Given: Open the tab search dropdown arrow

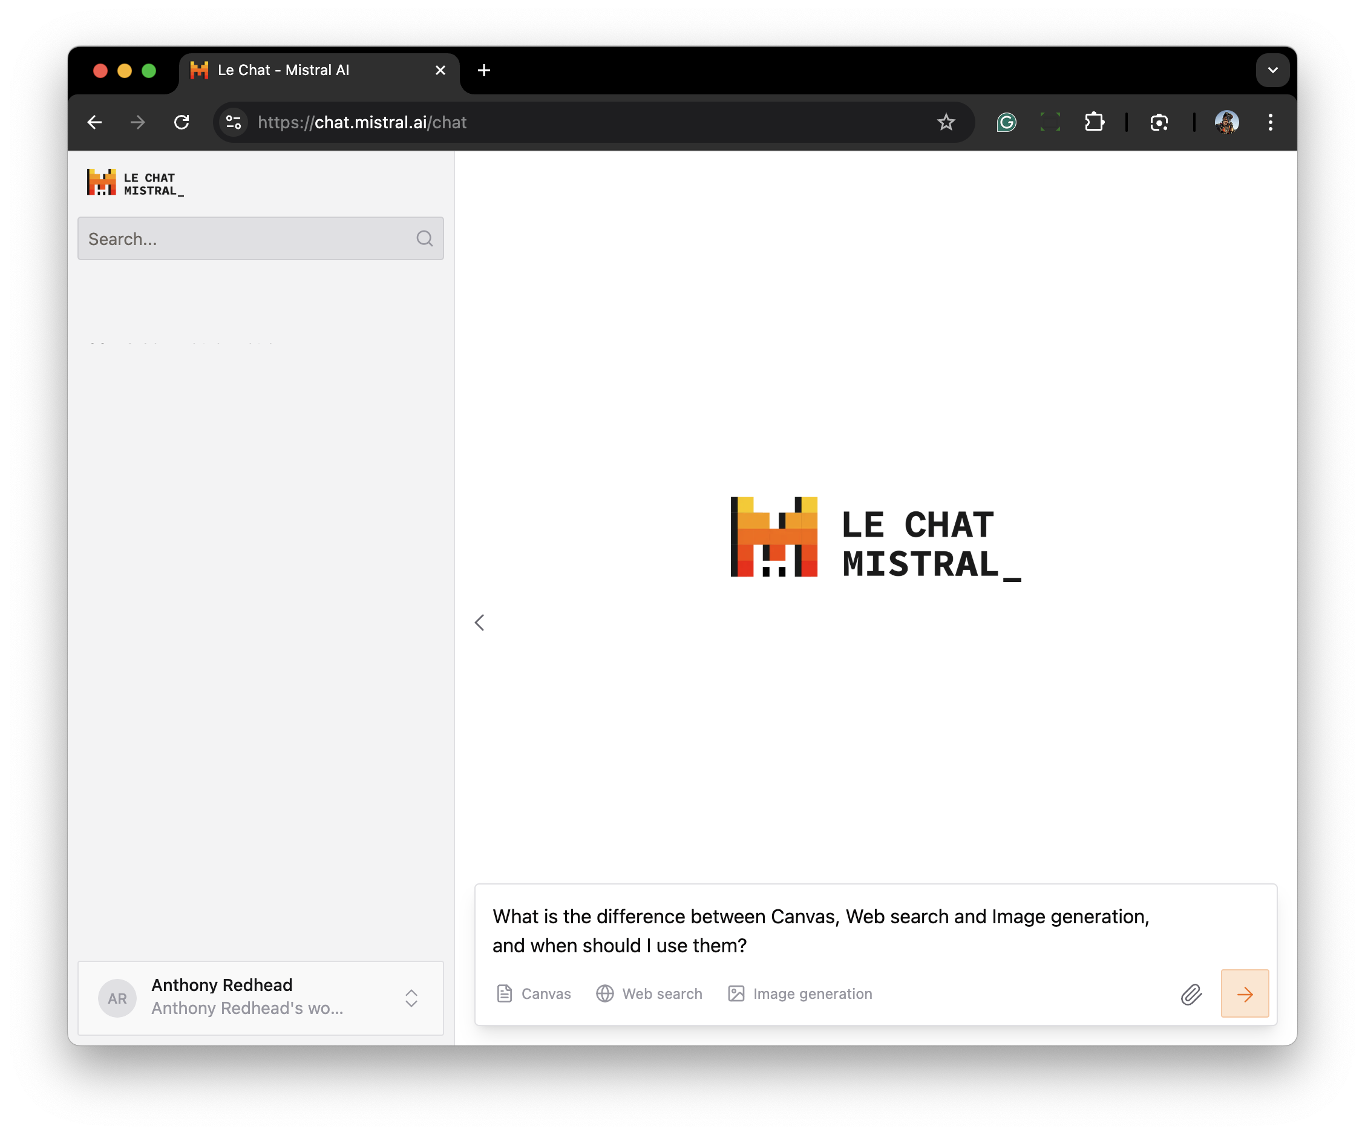Looking at the screenshot, I should [x=1272, y=70].
